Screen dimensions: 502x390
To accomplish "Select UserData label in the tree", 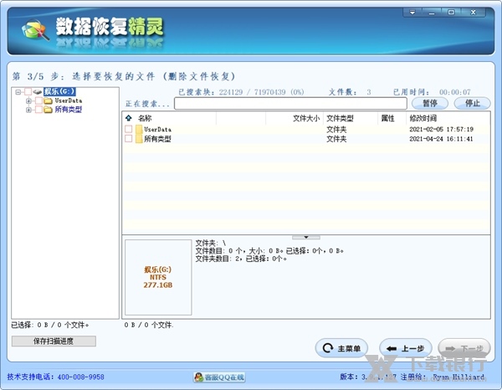I will [69, 100].
